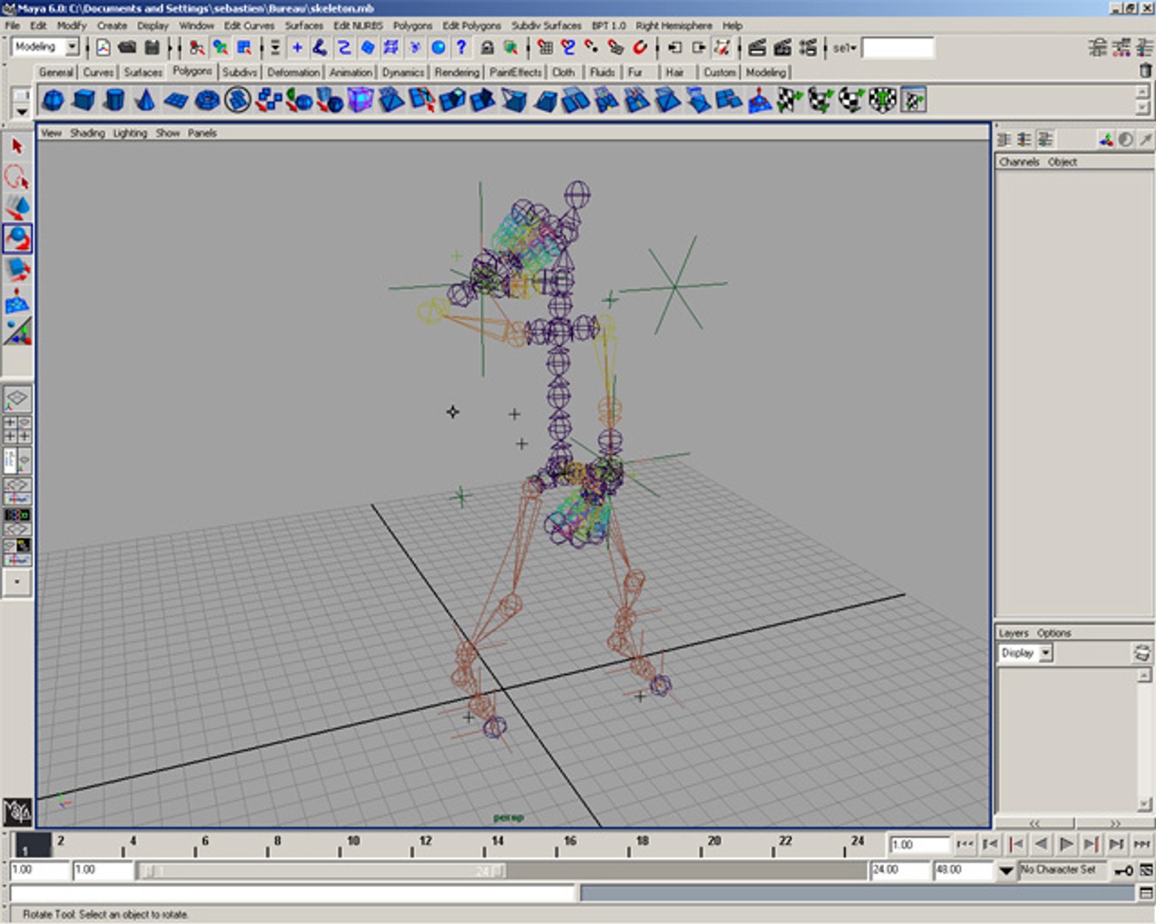Toggle the lock selection icon
Viewport: 1156px width, 924px height.
(x=487, y=48)
